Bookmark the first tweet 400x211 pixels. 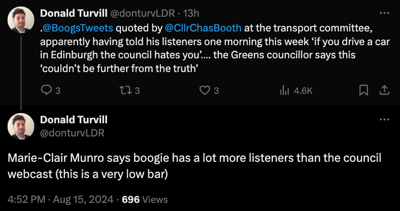tap(363, 91)
